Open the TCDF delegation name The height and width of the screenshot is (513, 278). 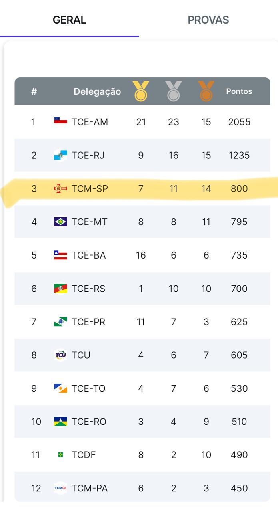tap(84, 455)
